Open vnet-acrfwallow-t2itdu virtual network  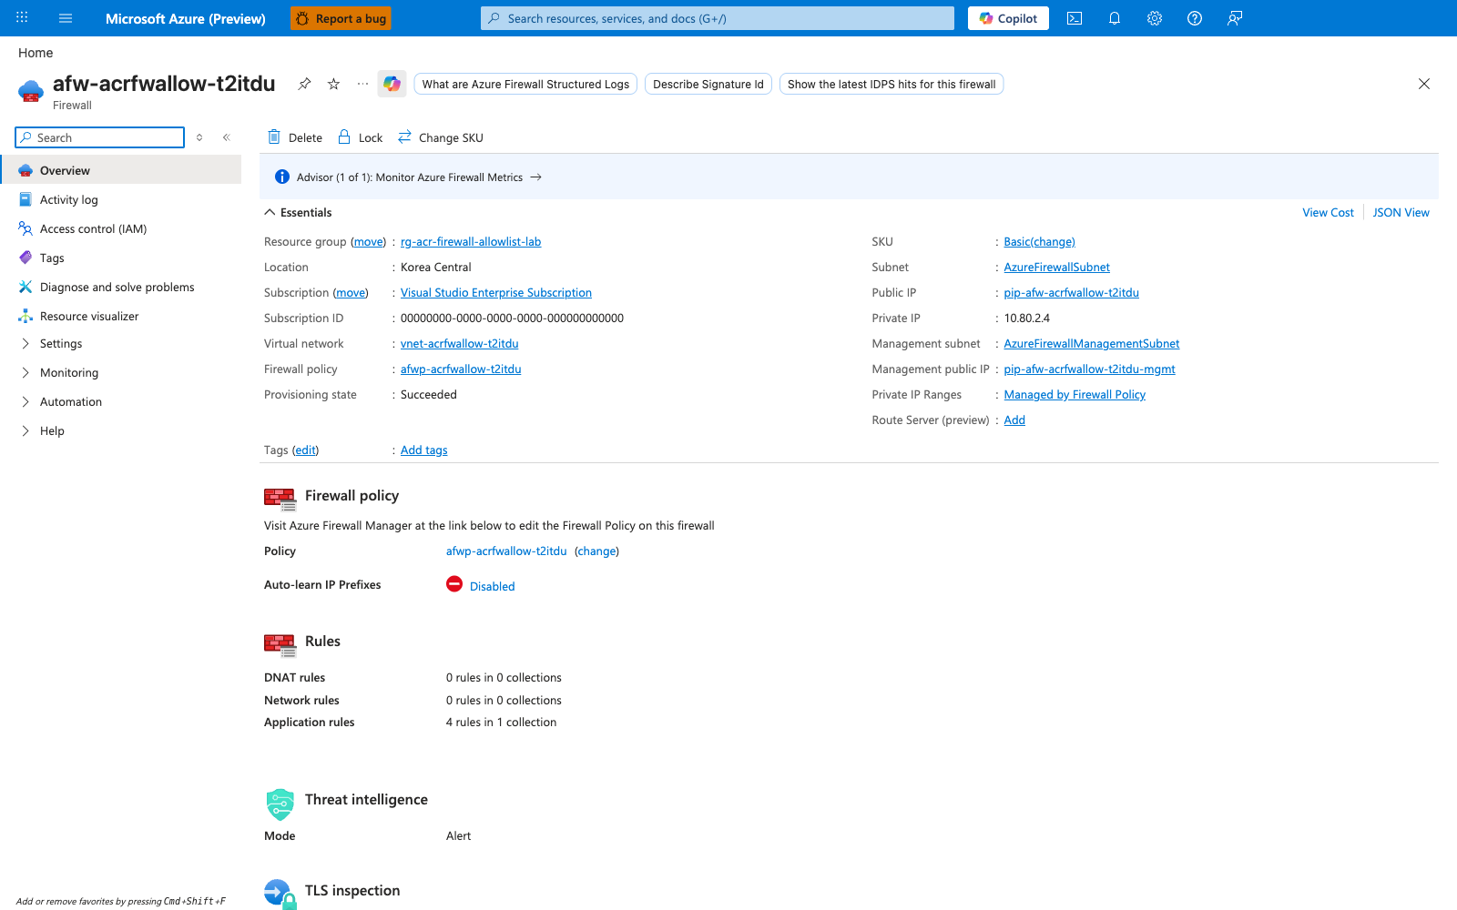[x=460, y=343]
